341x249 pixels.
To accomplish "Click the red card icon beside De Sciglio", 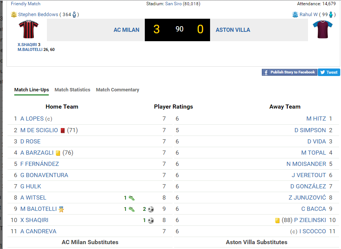I will click(x=63, y=131).
